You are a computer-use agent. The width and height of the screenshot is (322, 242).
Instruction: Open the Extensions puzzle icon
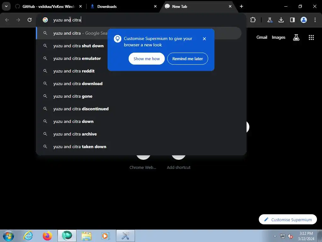[253, 20]
